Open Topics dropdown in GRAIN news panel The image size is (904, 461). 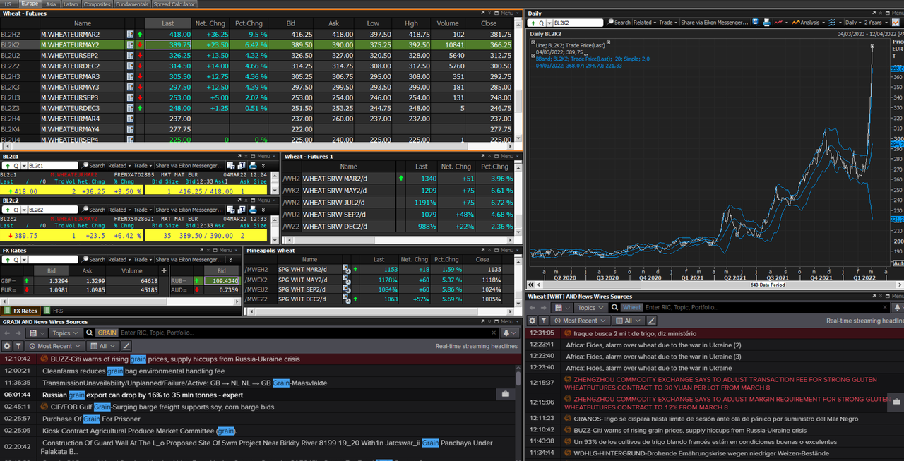64,333
